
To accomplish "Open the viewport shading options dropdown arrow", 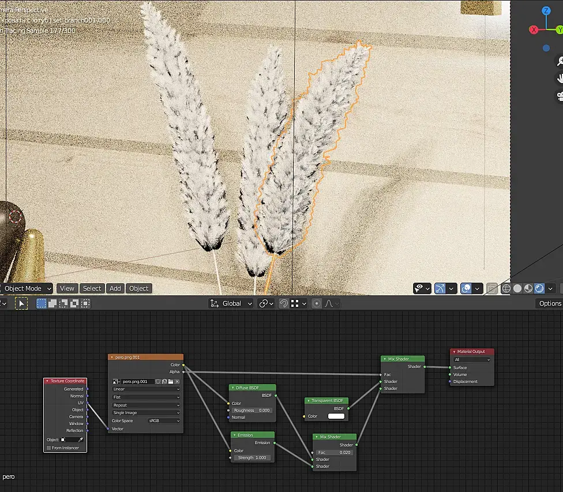I will pos(550,288).
